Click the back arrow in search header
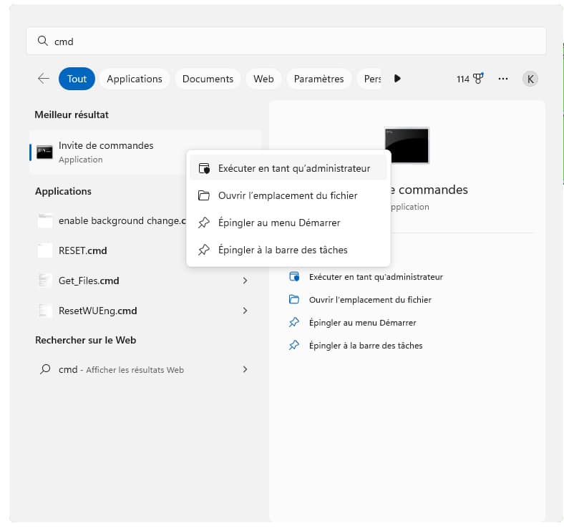 pyautogui.click(x=44, y=79)
